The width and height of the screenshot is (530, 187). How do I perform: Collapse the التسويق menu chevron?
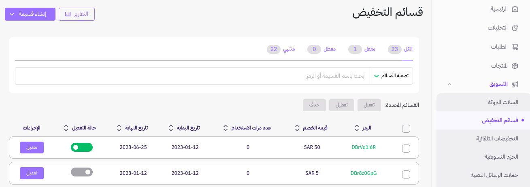point(449,84)
